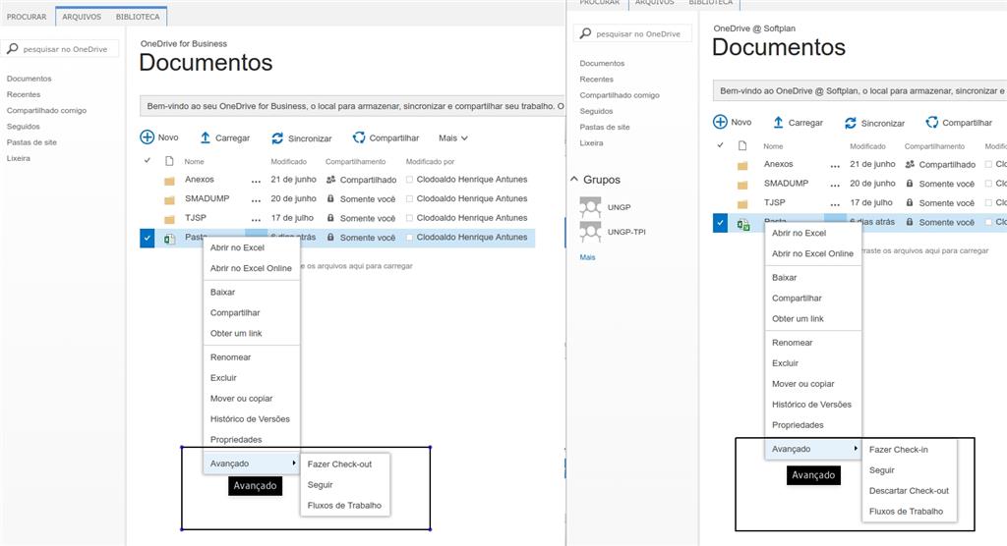Open Recentes link in right window sidebar
Viewport: 1007px width, 546px height.
597,79
